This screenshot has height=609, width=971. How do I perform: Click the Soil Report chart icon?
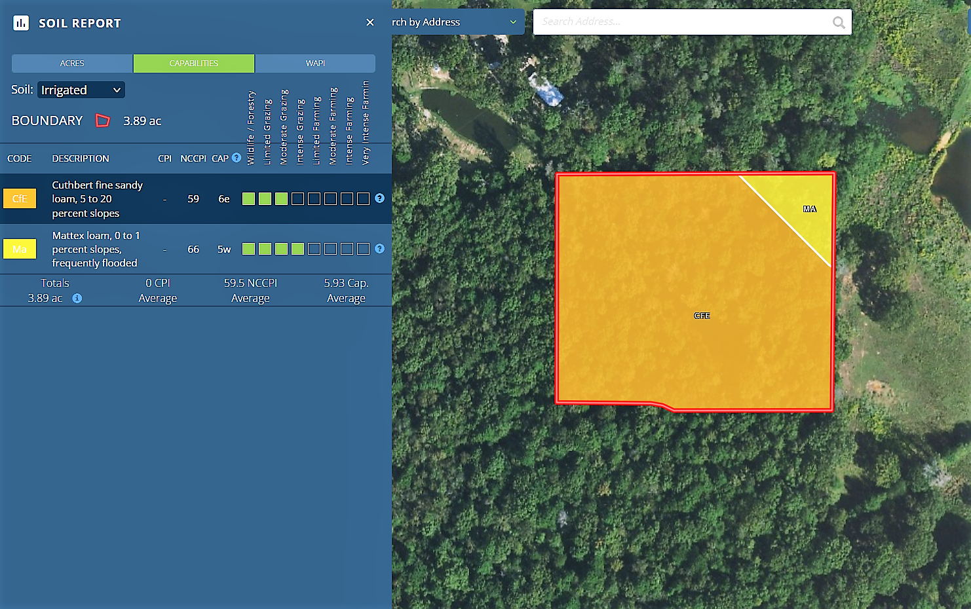point(21,24)
